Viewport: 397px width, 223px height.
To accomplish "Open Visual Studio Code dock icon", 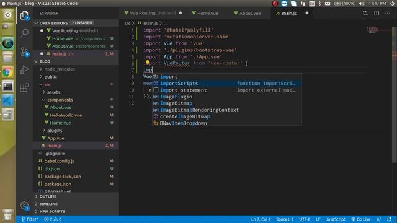I will click(8, 101).
